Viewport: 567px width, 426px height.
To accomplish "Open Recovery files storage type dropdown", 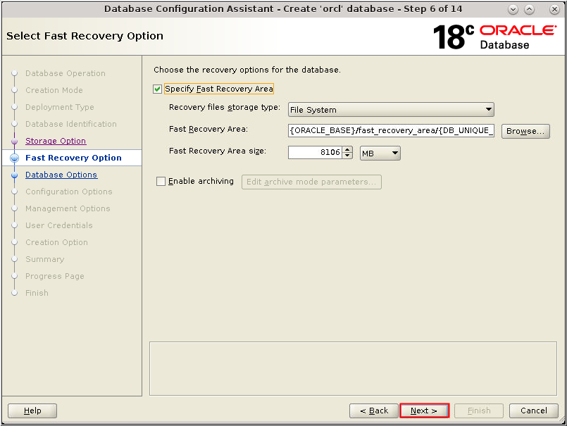I will (391, 110).
